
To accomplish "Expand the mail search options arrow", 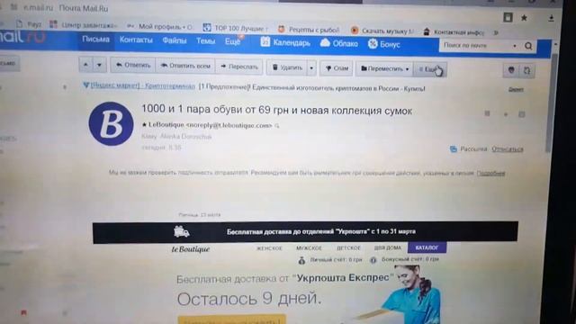I will click(515, 46).
